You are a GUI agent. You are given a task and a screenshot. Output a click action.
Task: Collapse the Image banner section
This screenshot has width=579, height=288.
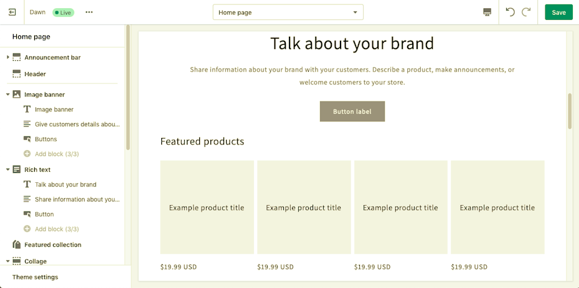(8, 95)
